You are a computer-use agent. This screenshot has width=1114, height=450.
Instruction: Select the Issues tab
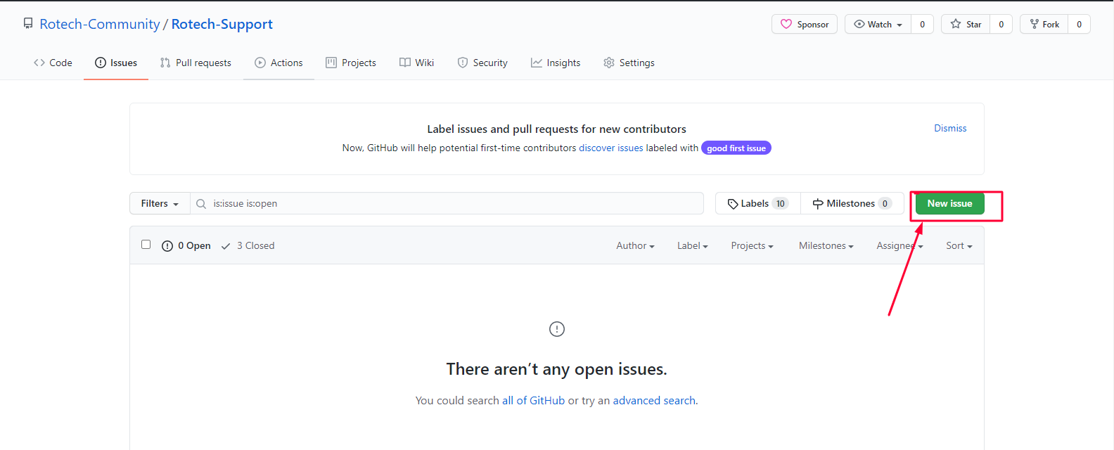[116, 63]
